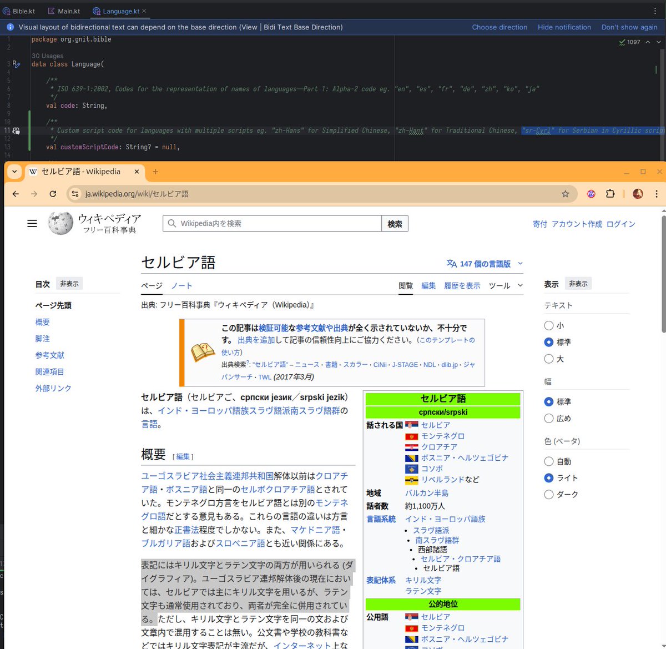Image resolution: width=666 pixels, height=649 pixels.
Task: Select text size 小
Action: pos(549,325)
